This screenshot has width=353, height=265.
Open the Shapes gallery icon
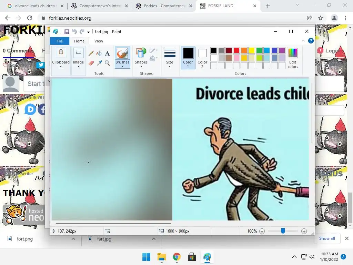point(141,53)
